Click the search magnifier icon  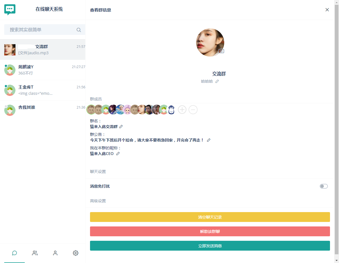click(x=79, y=30)
